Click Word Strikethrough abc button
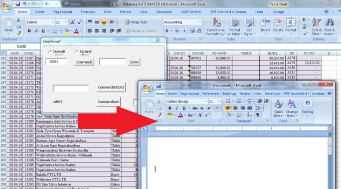The height and width of the screenshot is (189, 341). 195,108
